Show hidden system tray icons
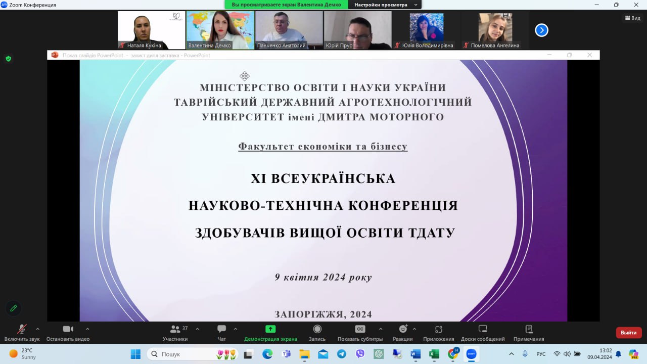Image resolution: width=647 pixels, height=364 pixels. pyautogui.click(x=512, y=354)
